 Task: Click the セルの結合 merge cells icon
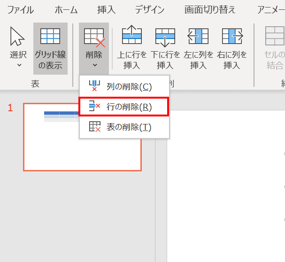point(275,36)
